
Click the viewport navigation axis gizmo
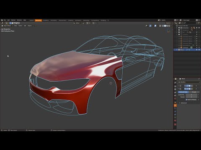[x=168, y=31]
